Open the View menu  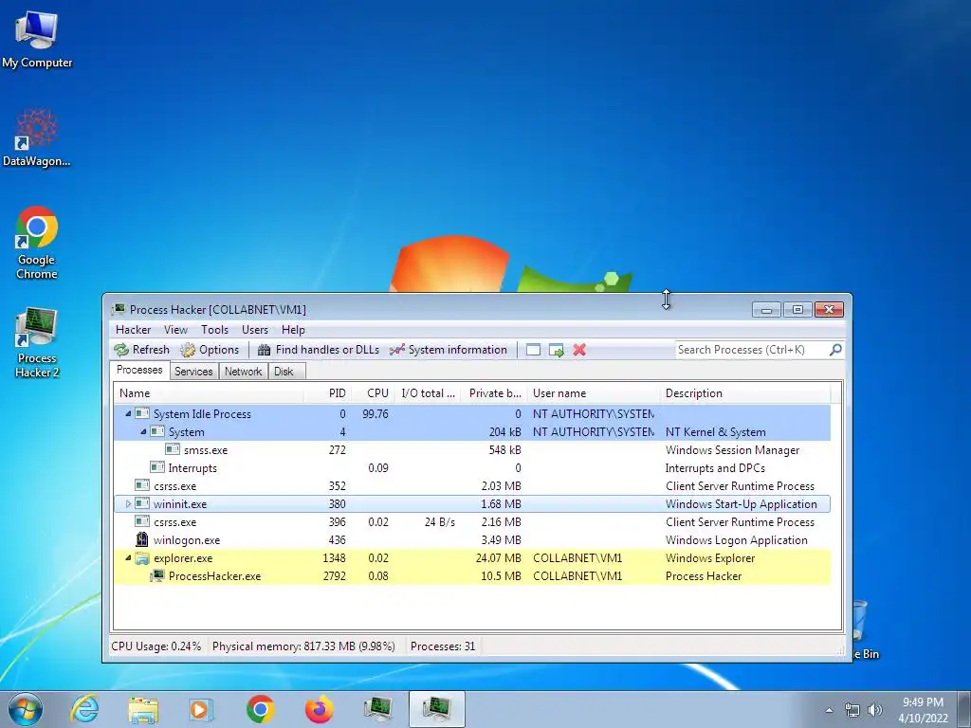[175, 330]
